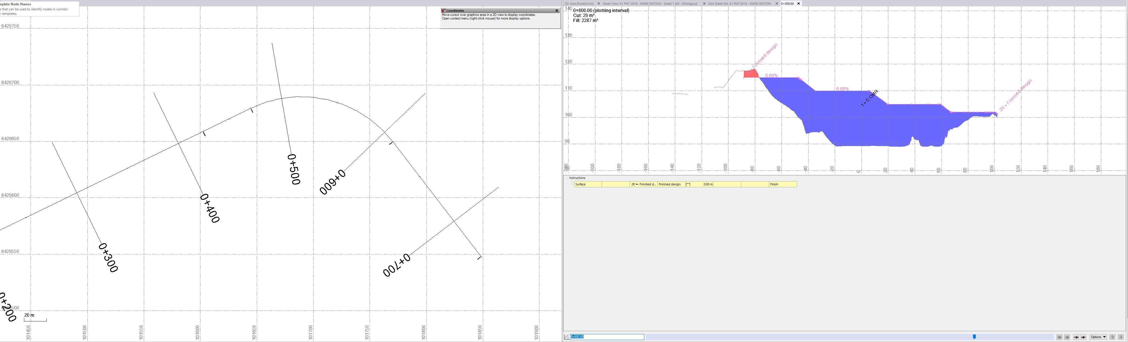The width and height of the screenshot is (1128, 342).
Task: Select the Surface instruction cell
Action: point(588,184)
